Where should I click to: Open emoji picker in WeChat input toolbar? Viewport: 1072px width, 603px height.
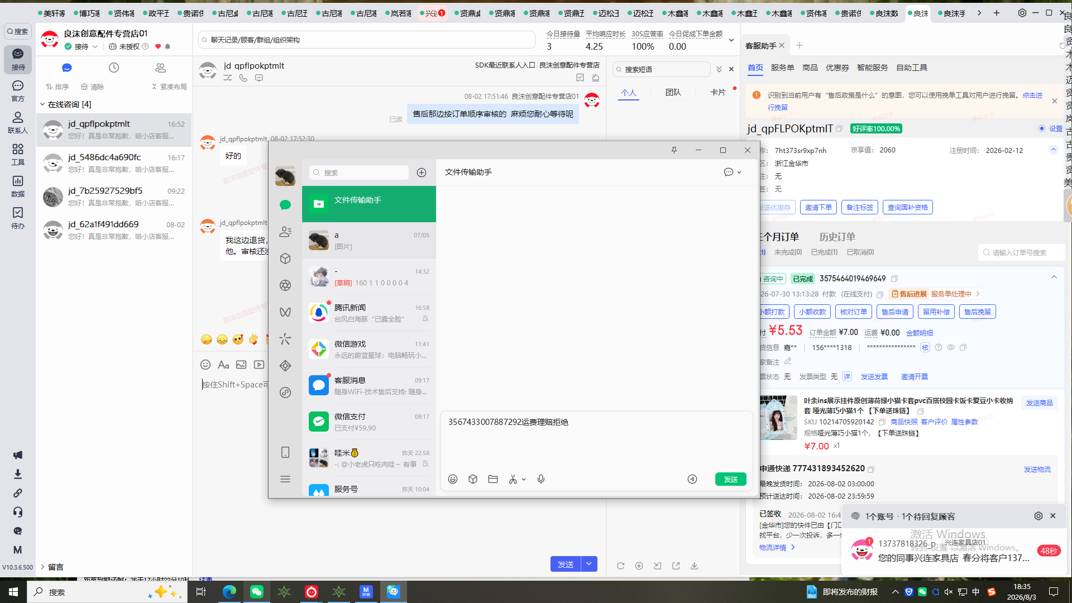point(453,479)
